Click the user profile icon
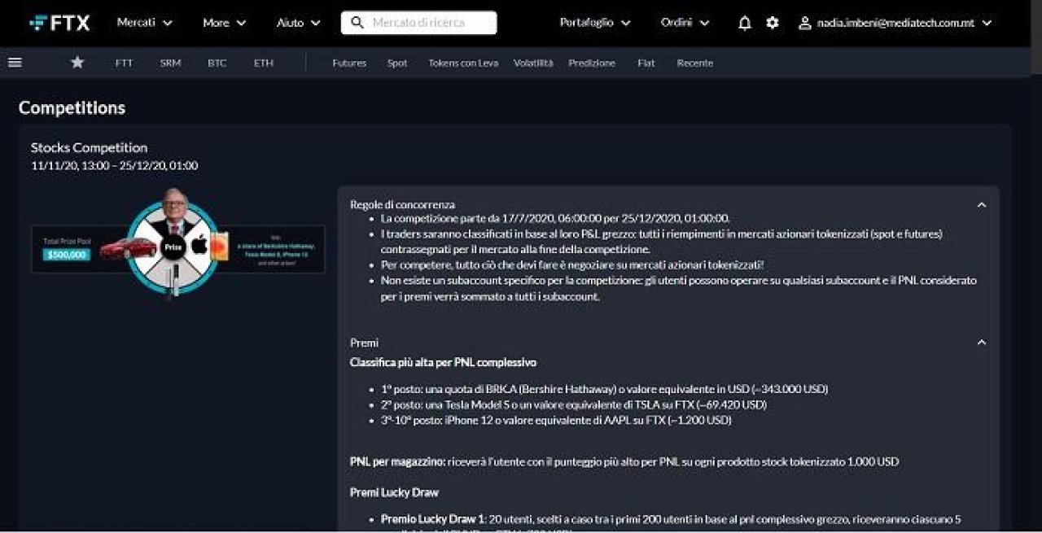The image size is (1042, 533). pyautogui.click(x=805, y=23)
